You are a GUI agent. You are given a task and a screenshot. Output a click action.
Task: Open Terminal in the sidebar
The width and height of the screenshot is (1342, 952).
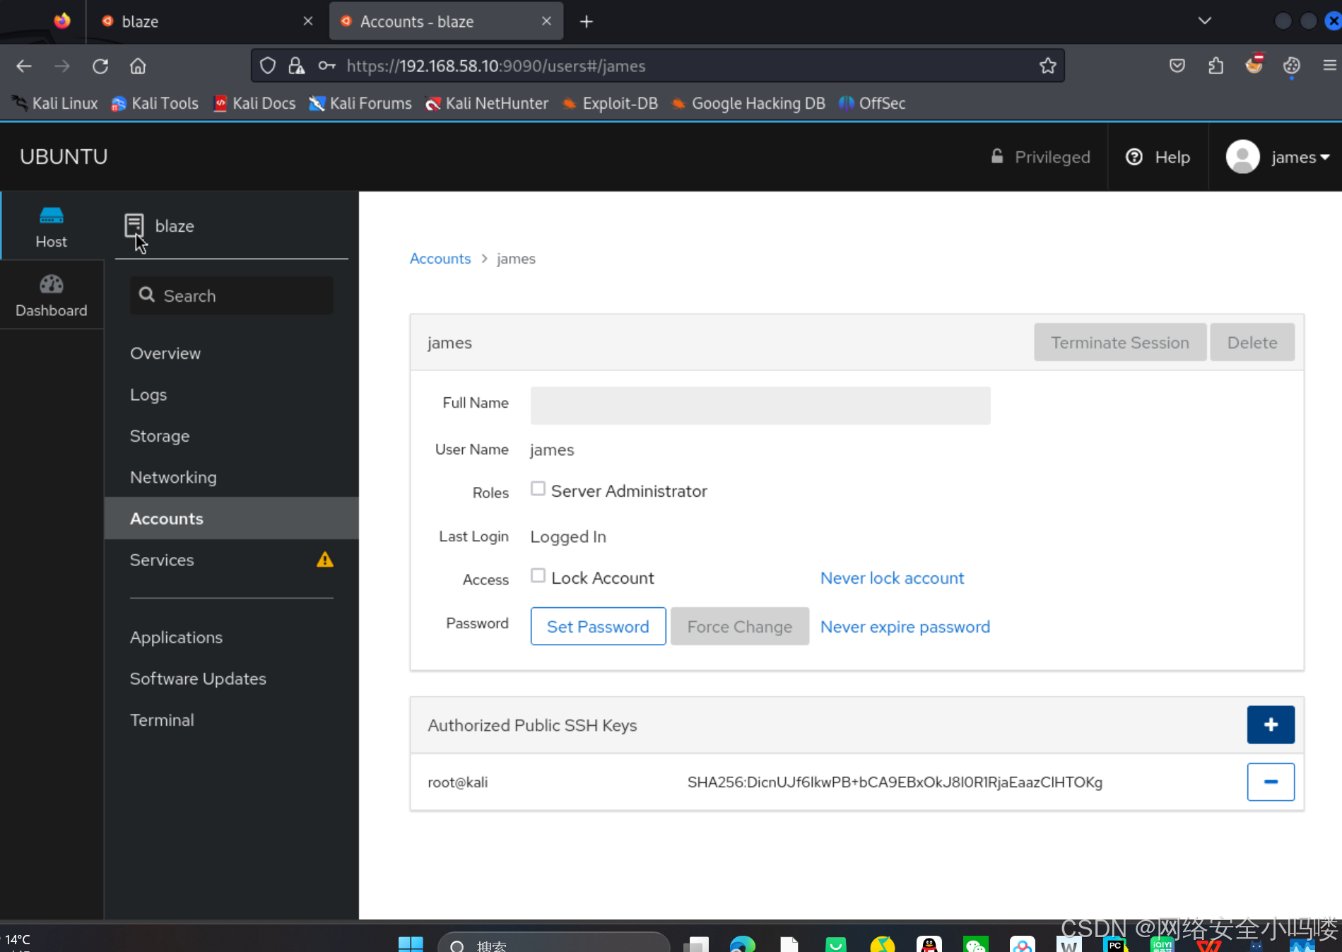[162, 720]
